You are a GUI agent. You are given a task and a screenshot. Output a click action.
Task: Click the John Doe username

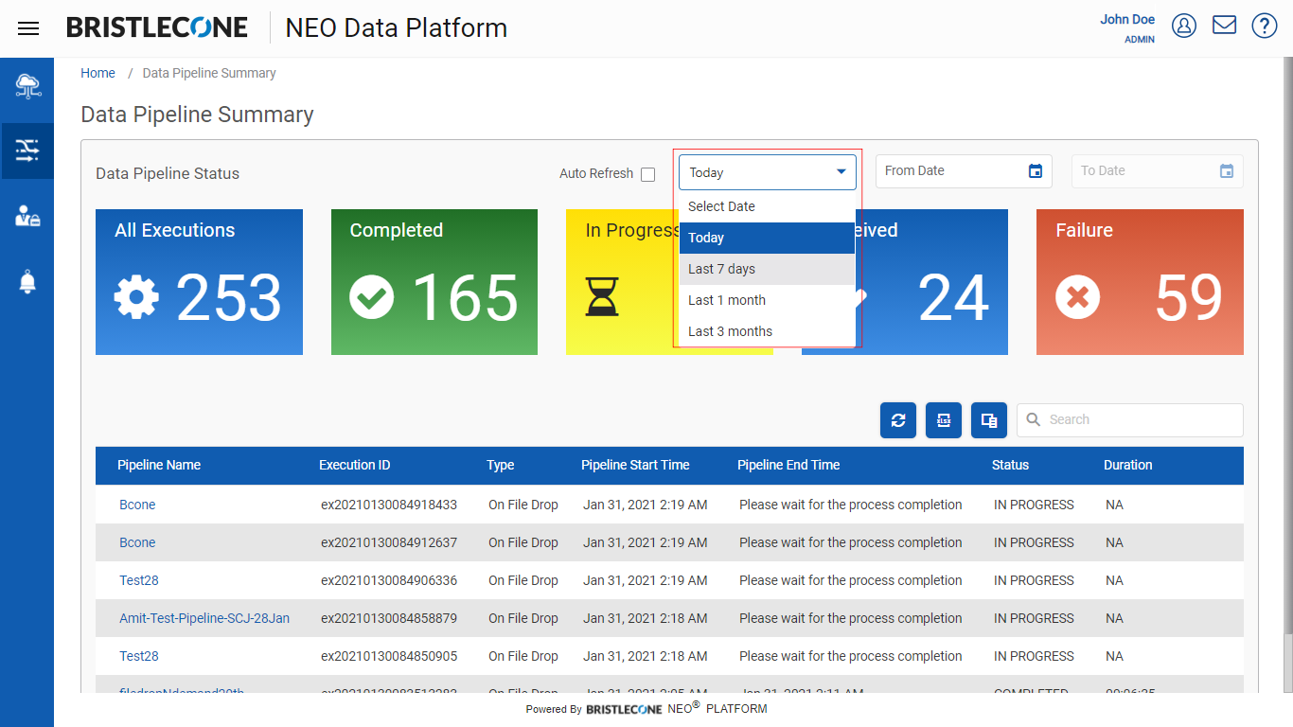pos(1127,19)
